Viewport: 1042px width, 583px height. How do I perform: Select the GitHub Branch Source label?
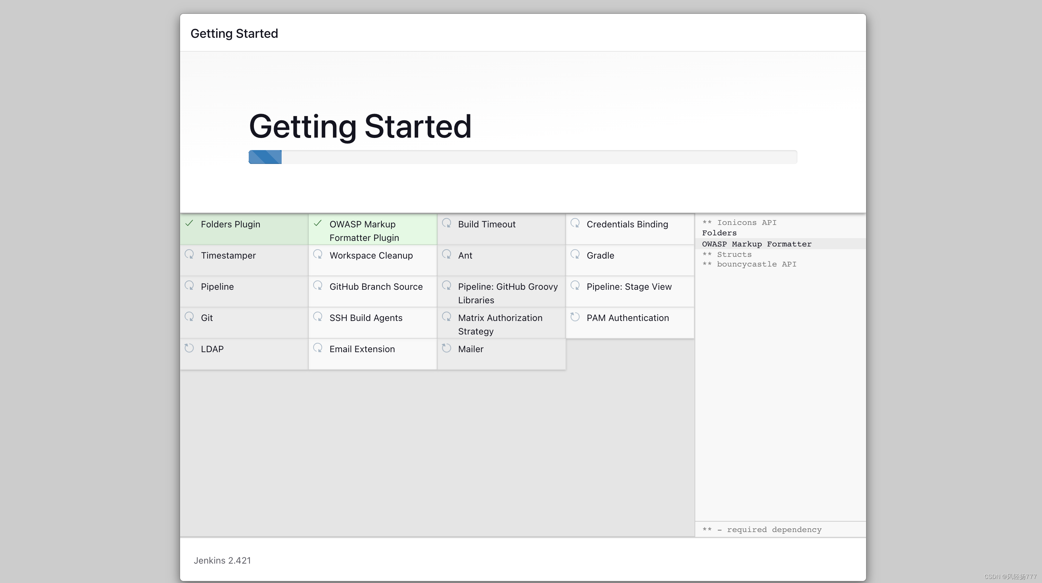pyautogui.click(x=376, y=287)
